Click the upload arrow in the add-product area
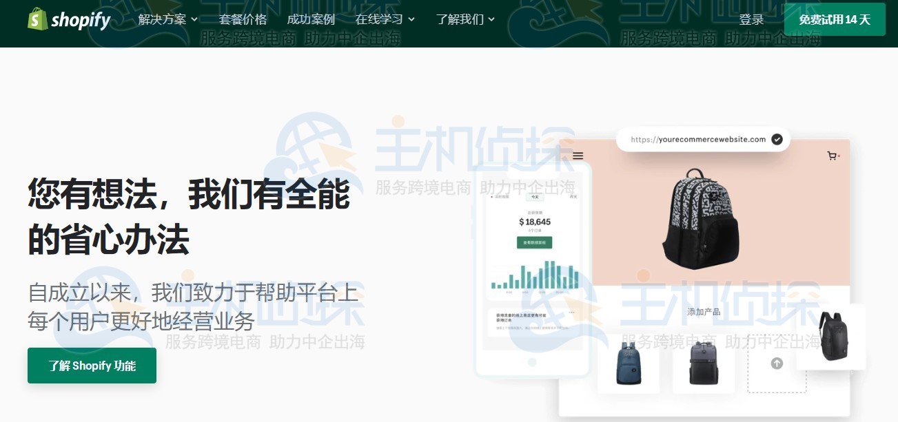 776,363
